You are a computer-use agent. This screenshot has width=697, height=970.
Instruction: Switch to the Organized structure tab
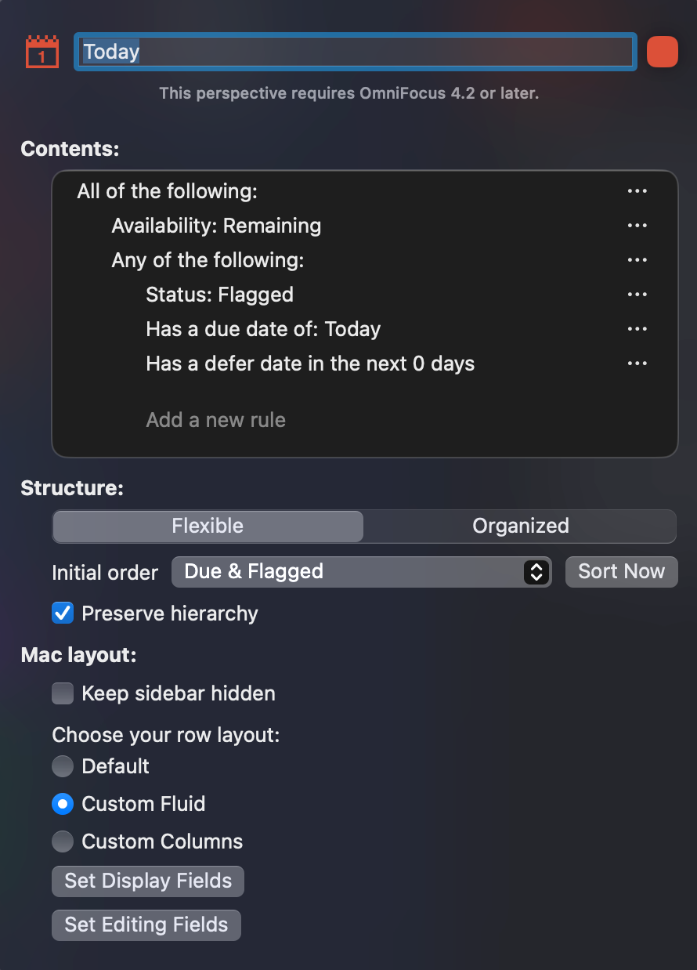pyautogui.click(x=520, y=526)
